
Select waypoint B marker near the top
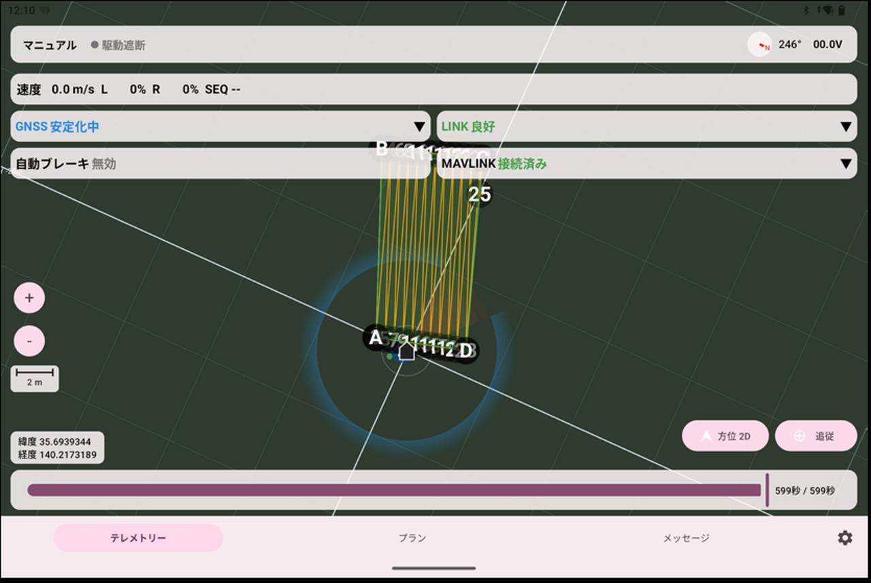point(382,148)
